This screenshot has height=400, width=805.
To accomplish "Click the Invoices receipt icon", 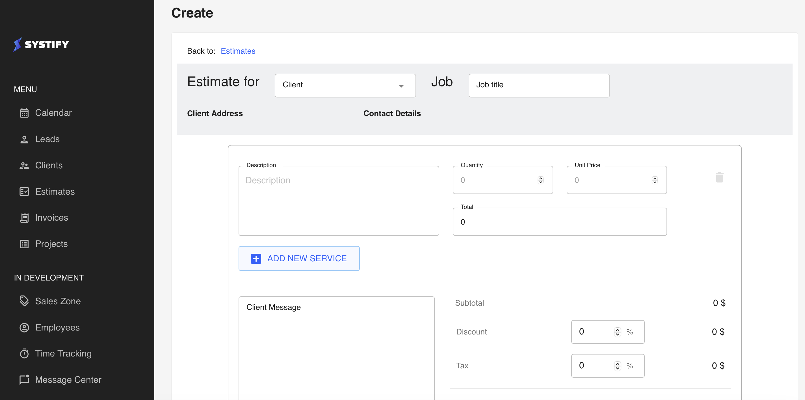I will [24, 218].
